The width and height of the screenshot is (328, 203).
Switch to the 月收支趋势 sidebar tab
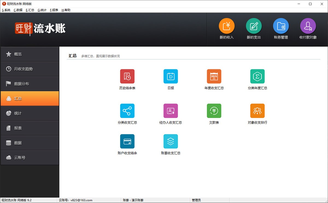[x=30, y=69]
